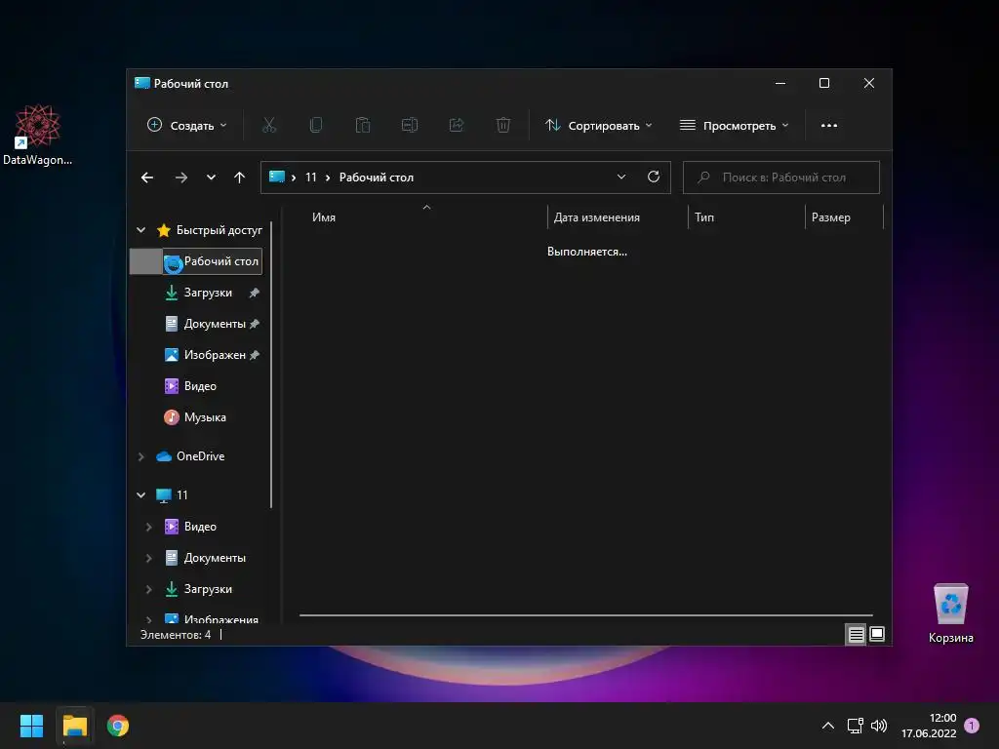Maximize the Рабочий стол window
Viewport: 999px width, 749px height.
(824, 84)
